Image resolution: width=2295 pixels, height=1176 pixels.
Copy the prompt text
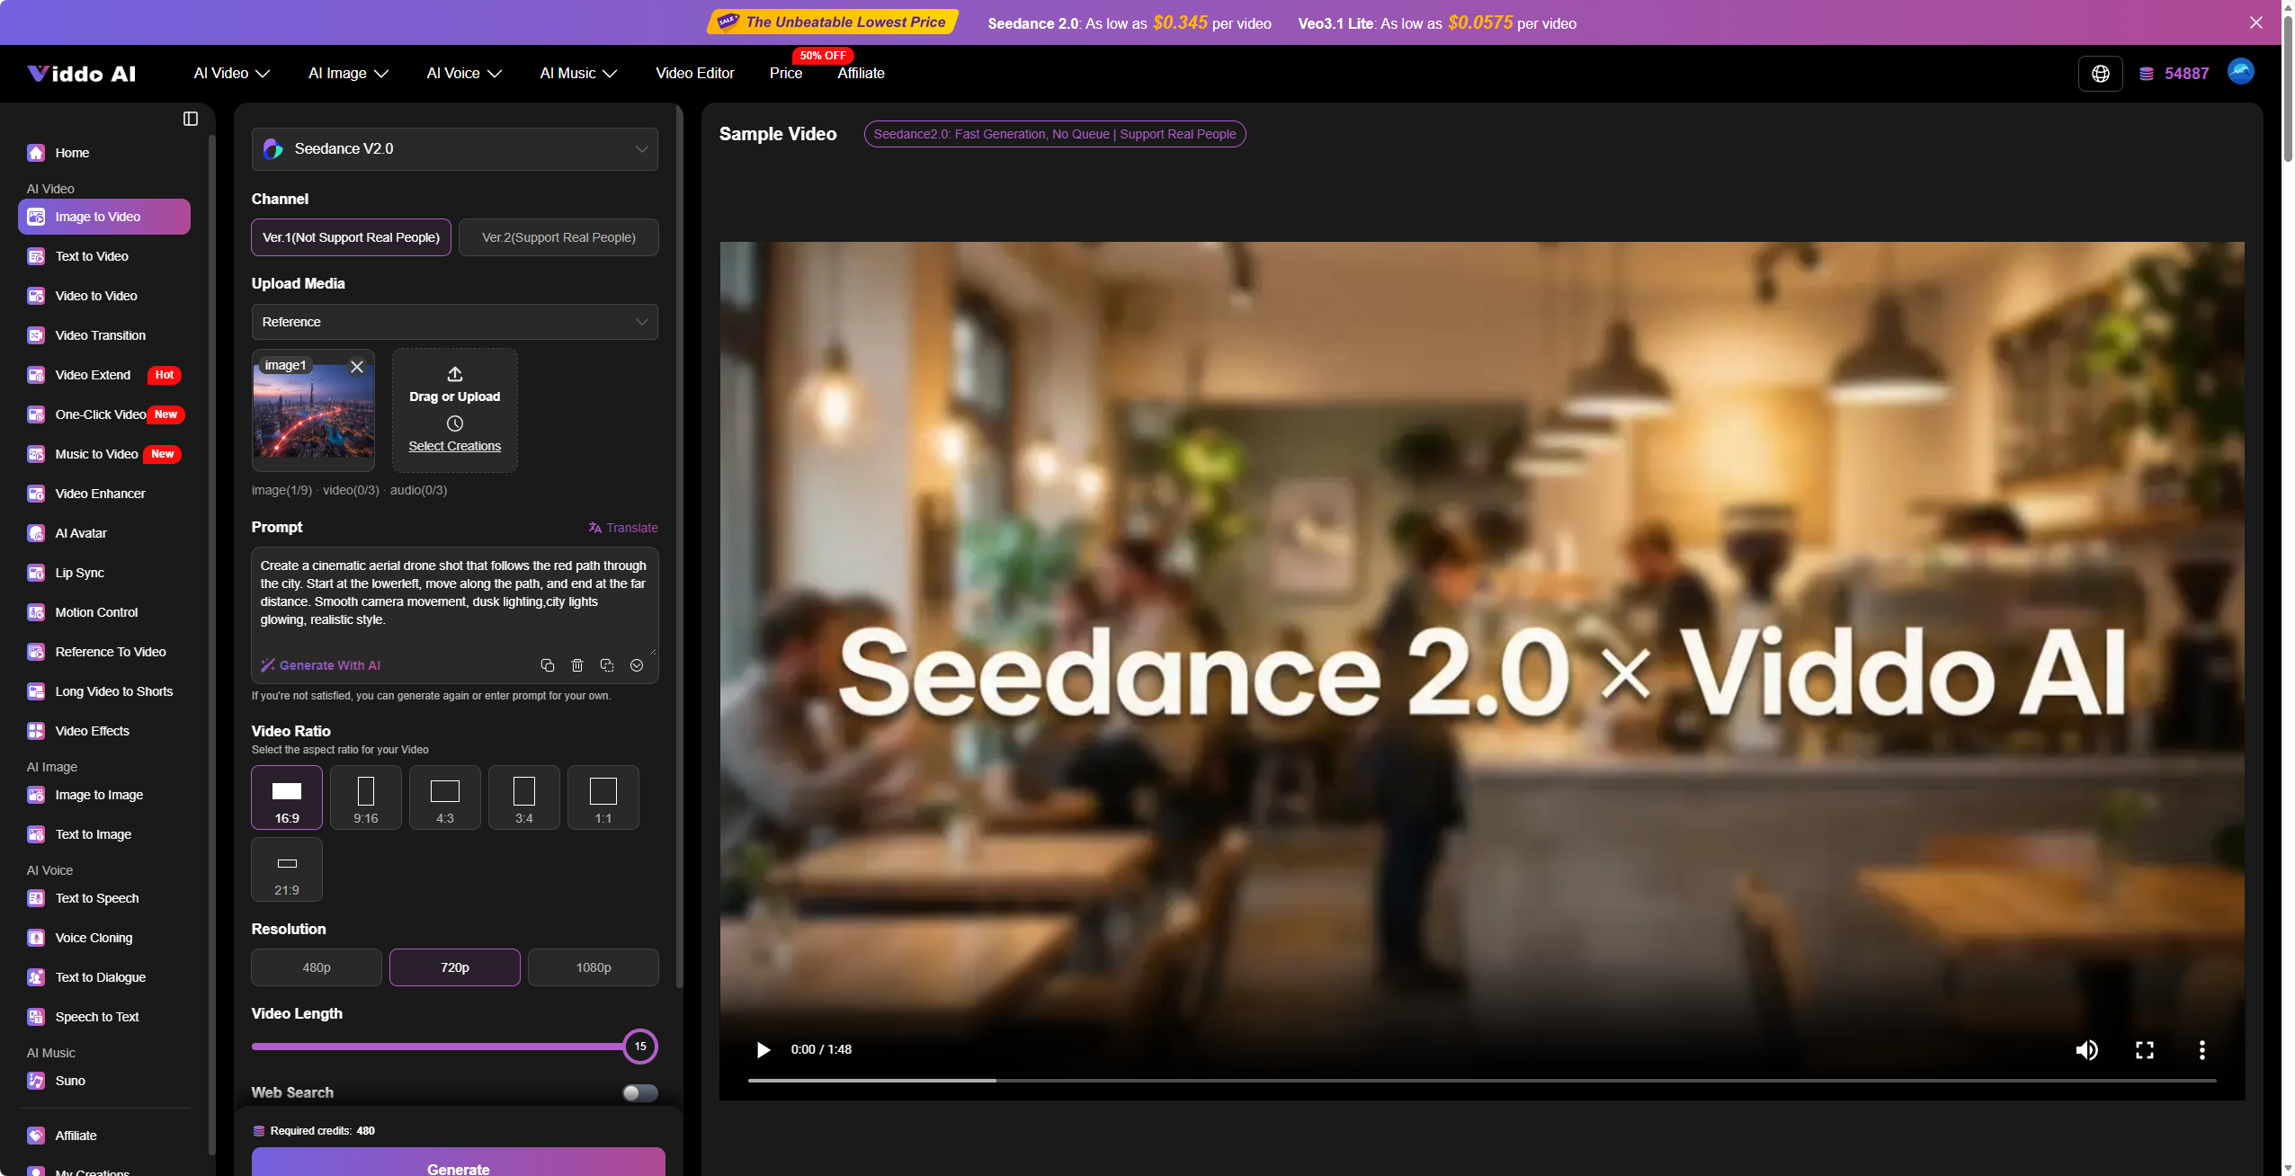[548, 665]
